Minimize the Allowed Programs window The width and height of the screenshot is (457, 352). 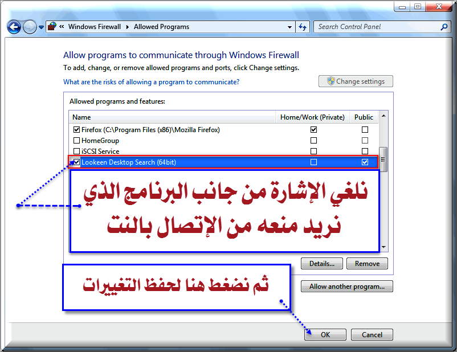click(402, 7)
